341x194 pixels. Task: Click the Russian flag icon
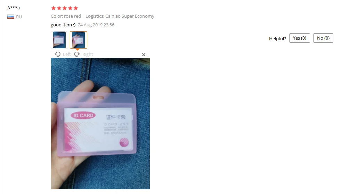[x=11, y=17]
